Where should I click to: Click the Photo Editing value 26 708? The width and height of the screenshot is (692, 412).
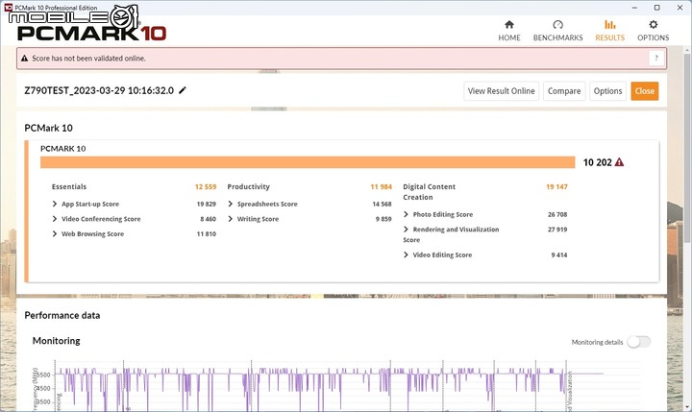(x=557, y=214)
